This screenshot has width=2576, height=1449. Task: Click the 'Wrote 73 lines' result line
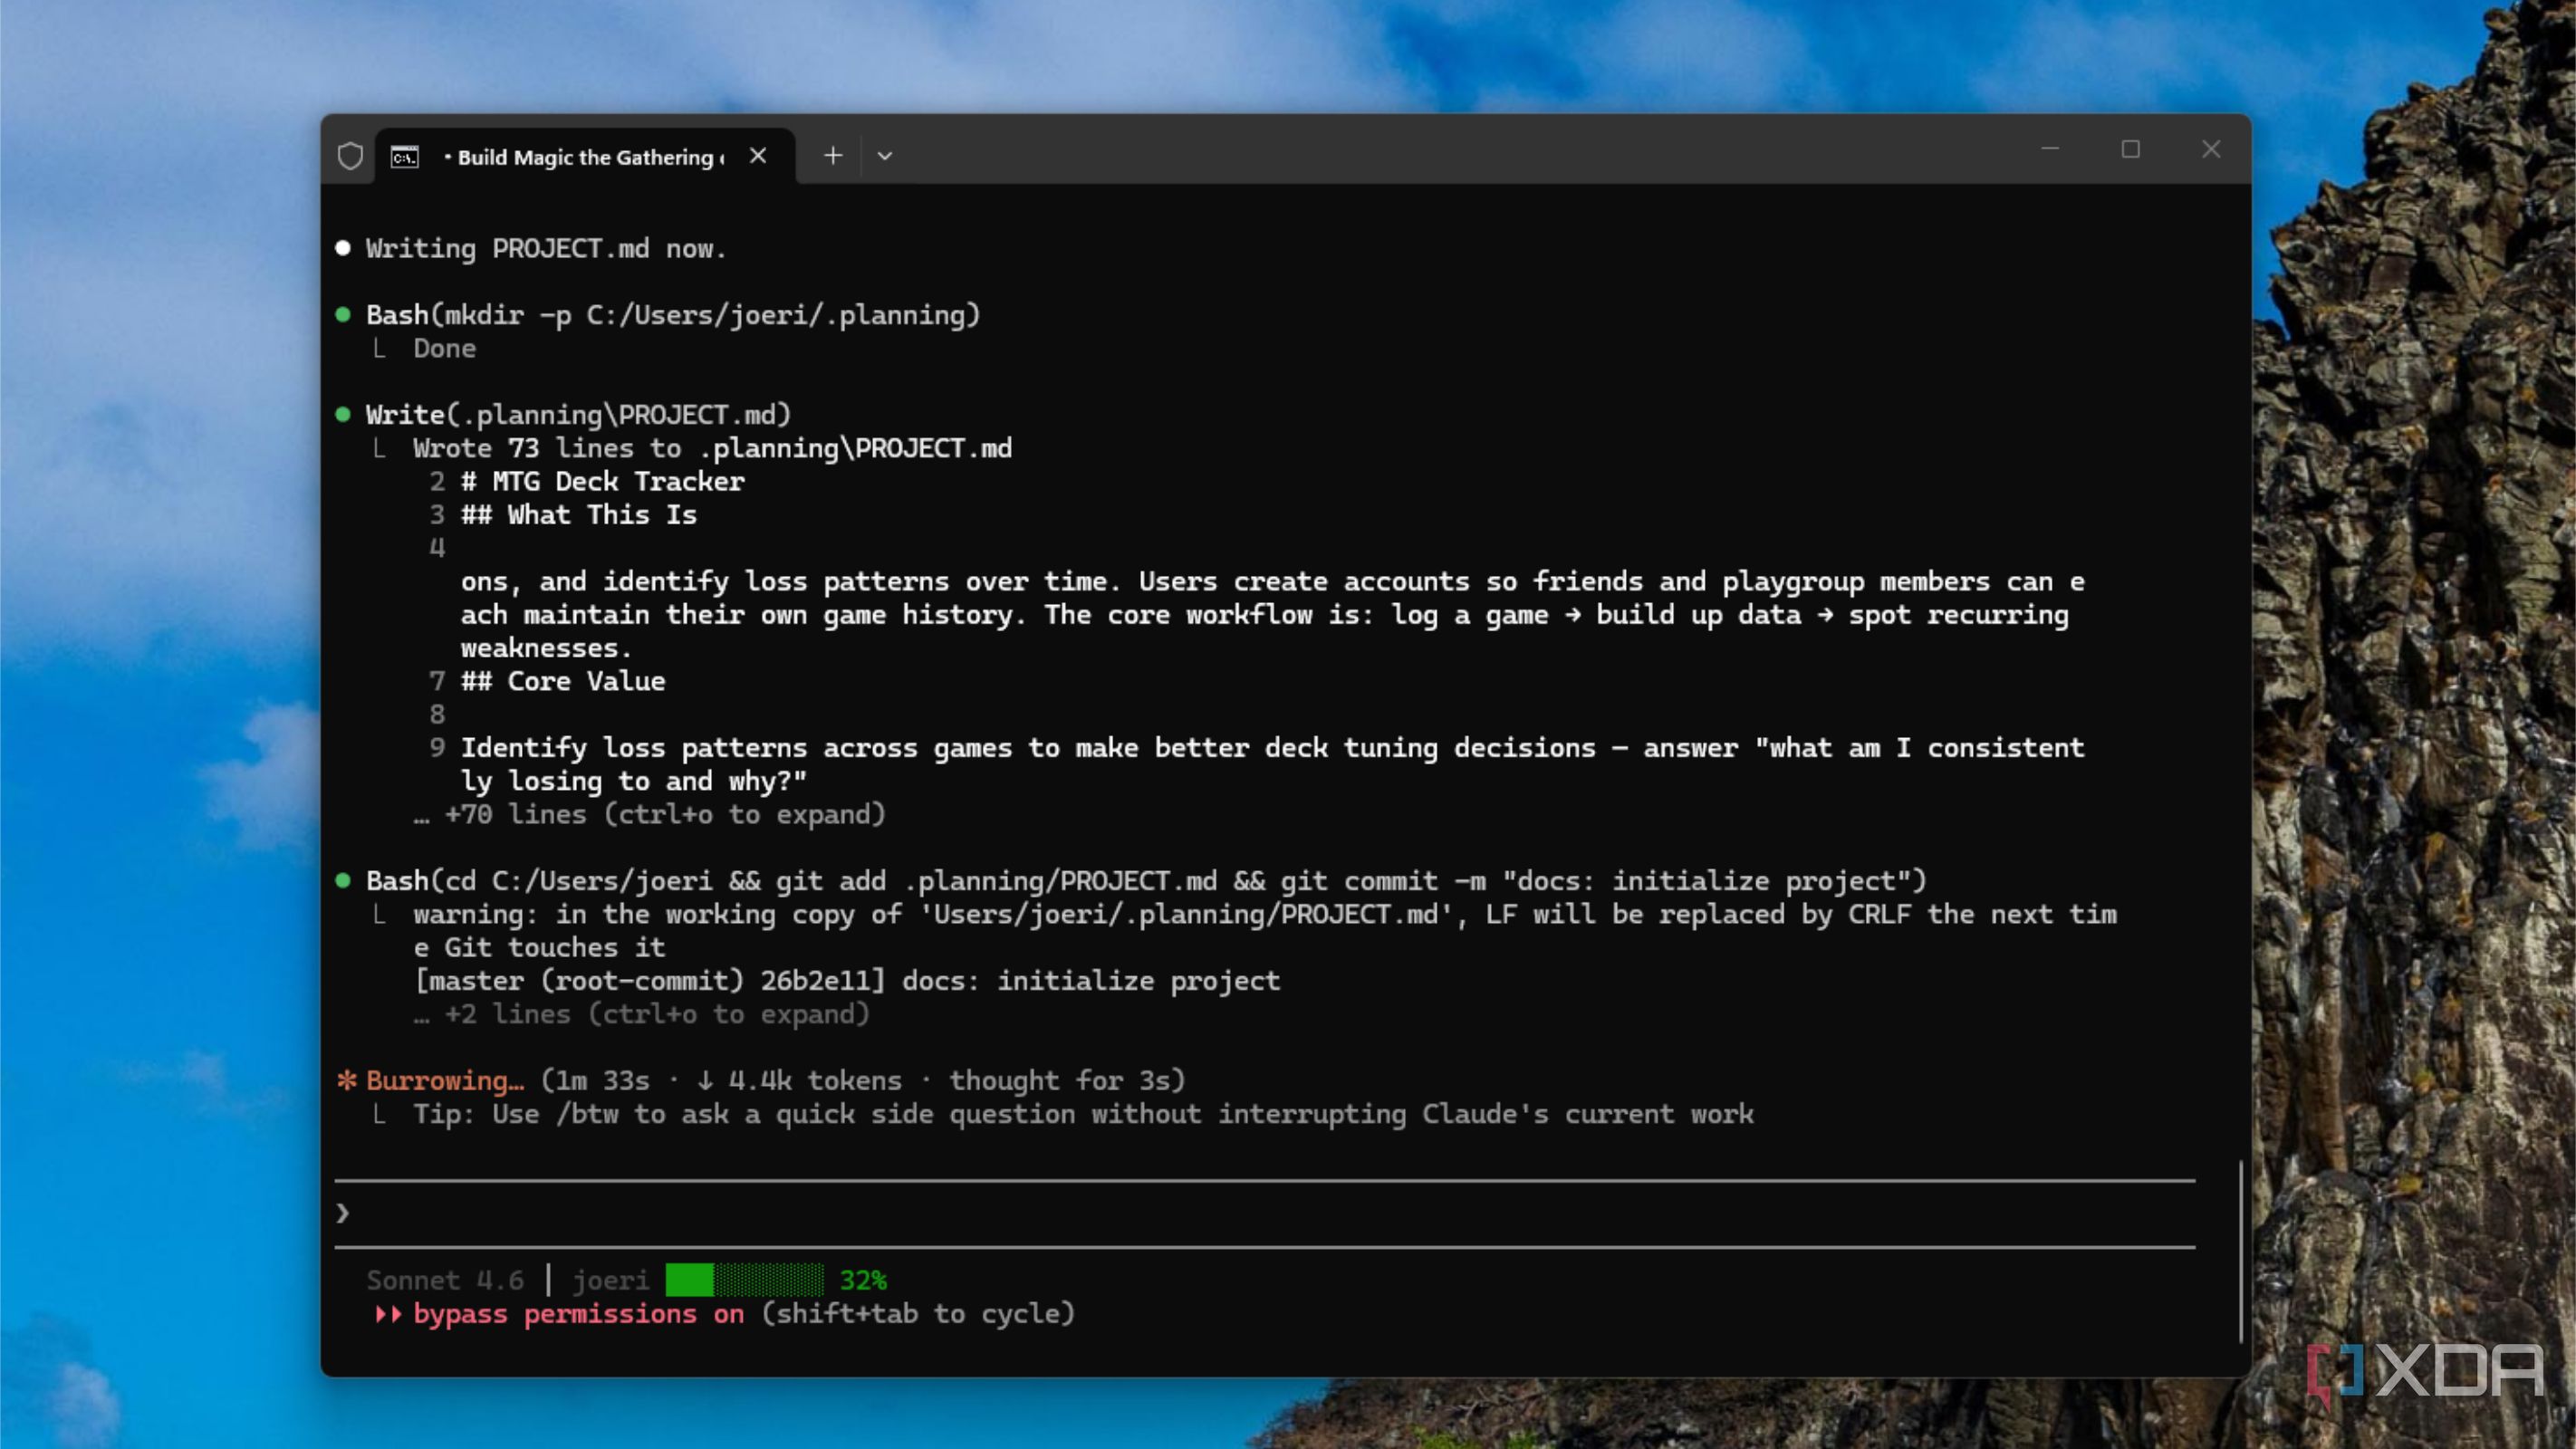click(x=712, y=449)
